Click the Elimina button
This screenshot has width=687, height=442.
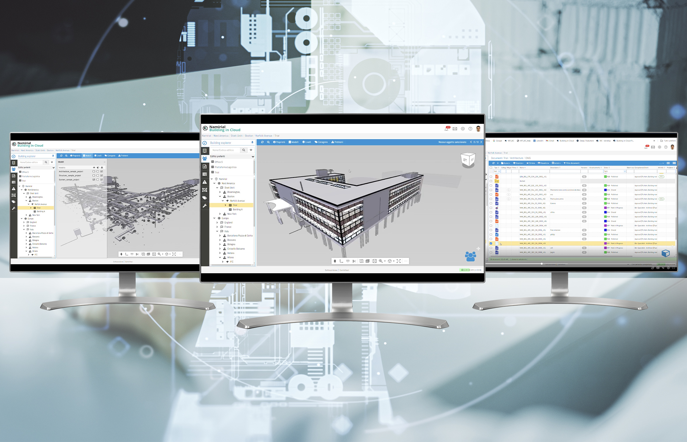coord(531,163)
